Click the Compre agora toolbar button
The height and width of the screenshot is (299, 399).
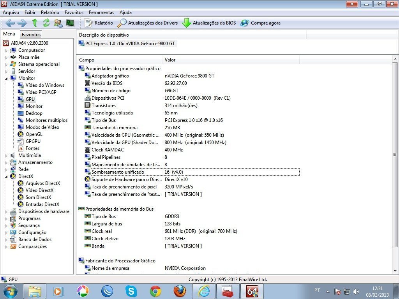pos(260,23)
